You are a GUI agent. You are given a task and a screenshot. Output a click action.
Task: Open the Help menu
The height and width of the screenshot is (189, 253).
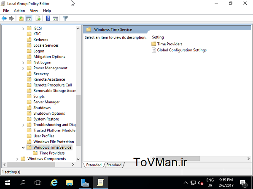coord(47,11)
